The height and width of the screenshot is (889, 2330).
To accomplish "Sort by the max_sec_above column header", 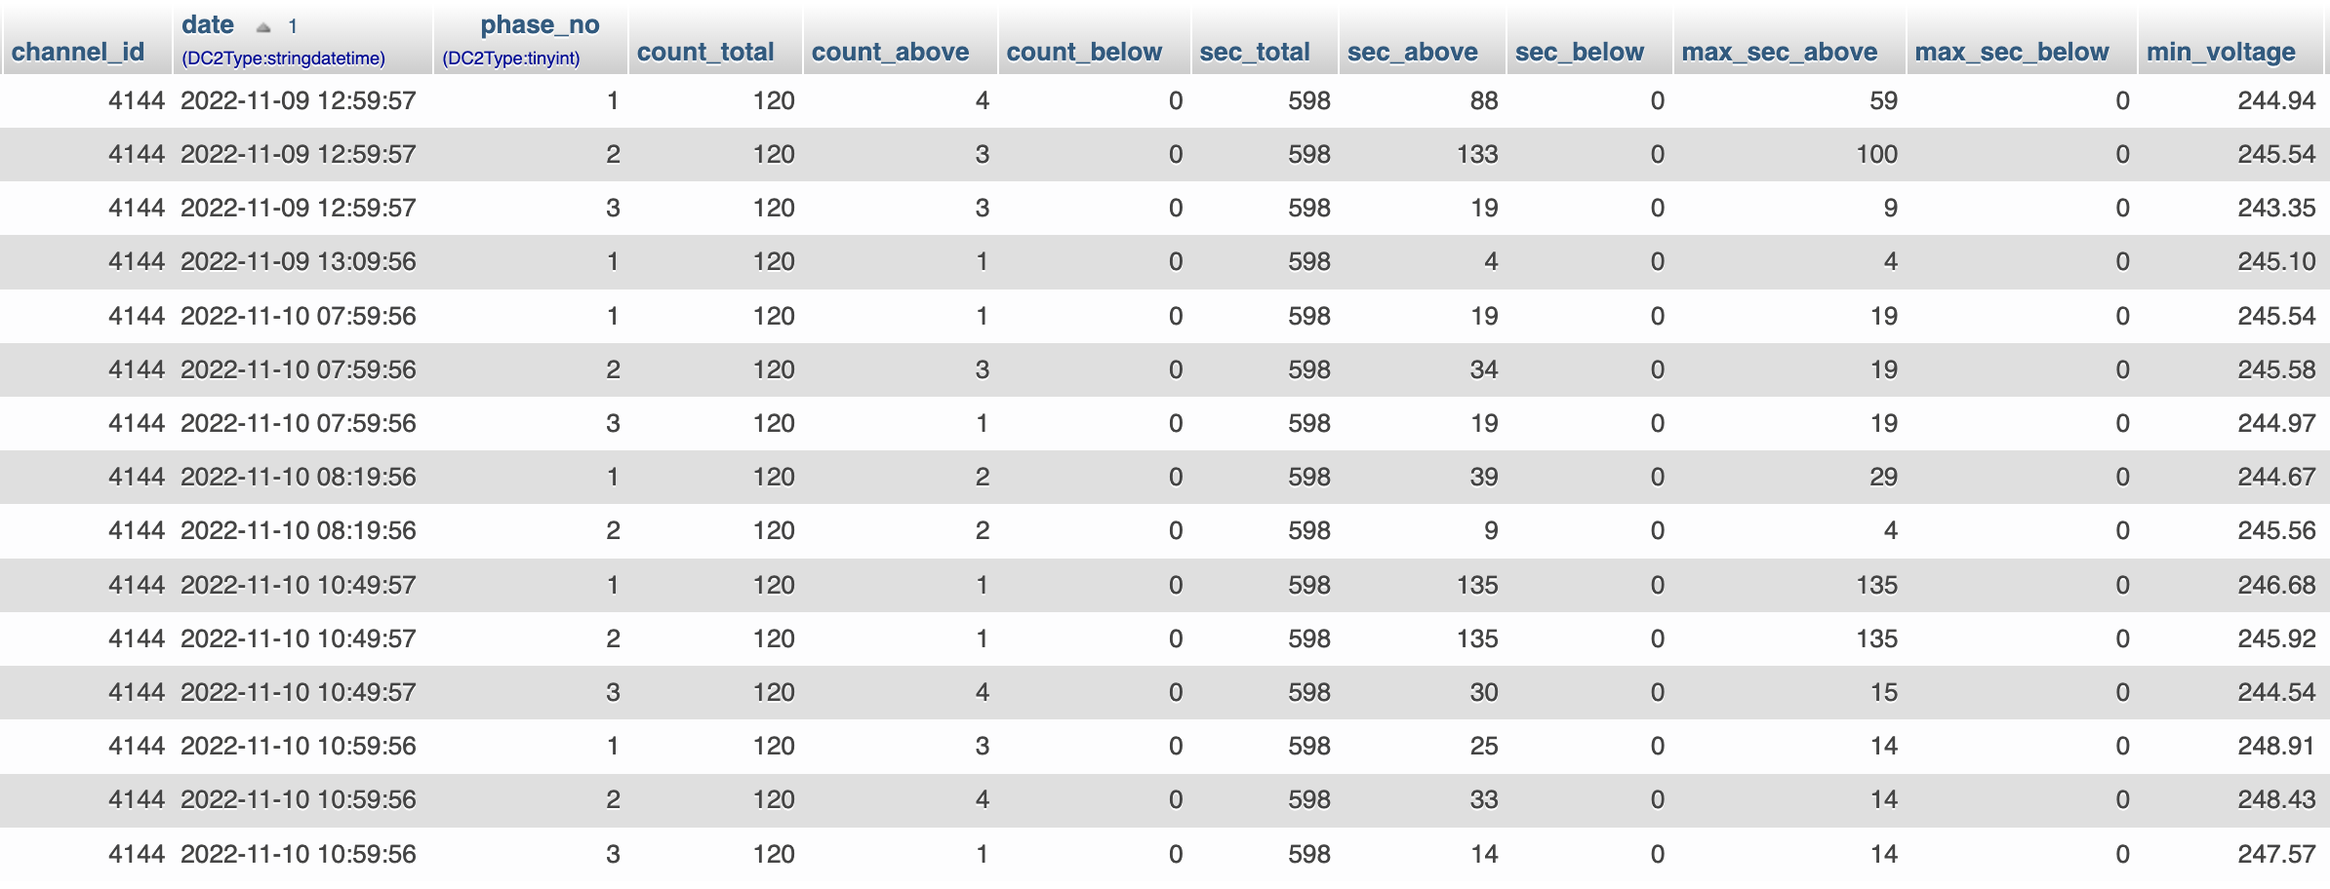I will click(x=1780, y=52).
